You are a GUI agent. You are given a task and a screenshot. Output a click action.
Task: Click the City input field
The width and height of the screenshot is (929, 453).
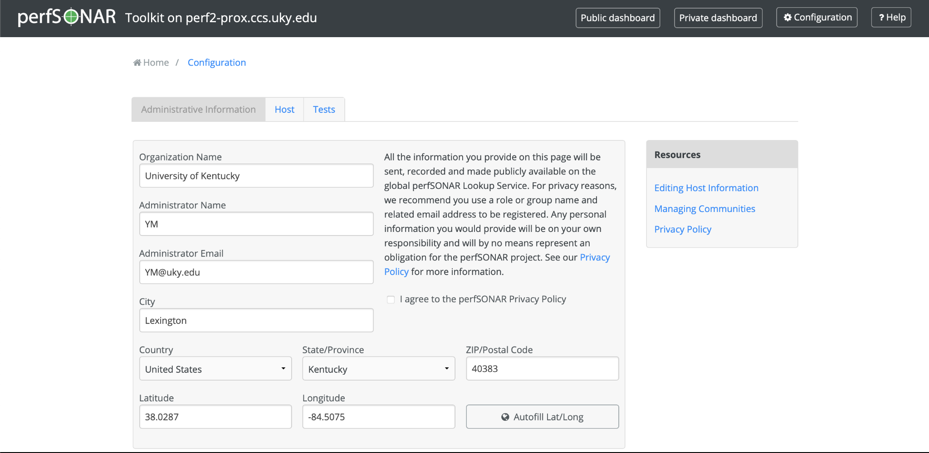[x=256, y=320]
